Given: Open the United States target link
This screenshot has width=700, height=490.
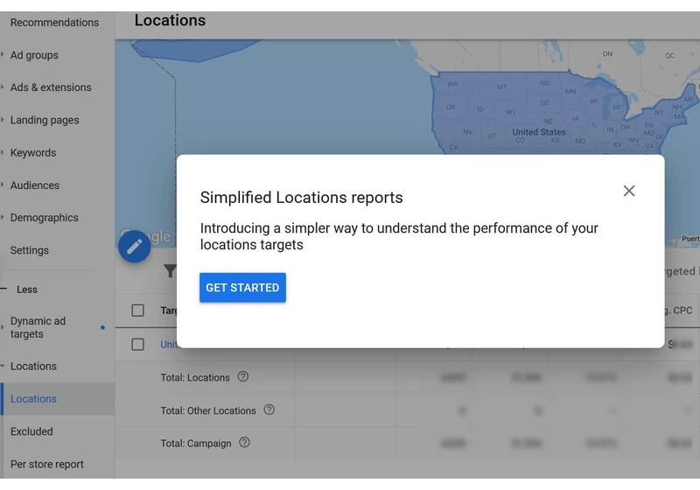Looking at the screenshot, I should (x=169, y=345).
